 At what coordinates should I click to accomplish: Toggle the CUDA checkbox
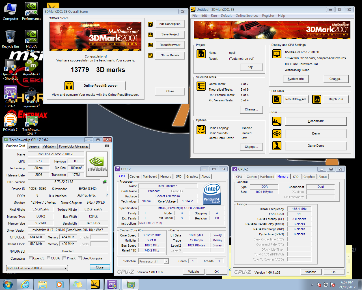click(x=49, y=258)
